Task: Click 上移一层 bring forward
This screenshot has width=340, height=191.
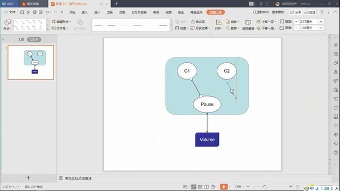Action: coord(266,22)
